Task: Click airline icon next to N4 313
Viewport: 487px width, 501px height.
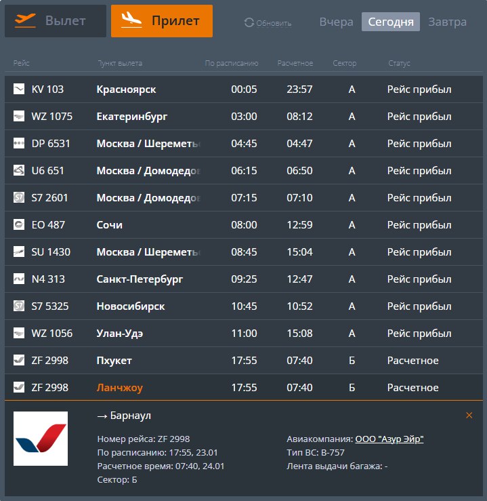Action: coord(19,279)
